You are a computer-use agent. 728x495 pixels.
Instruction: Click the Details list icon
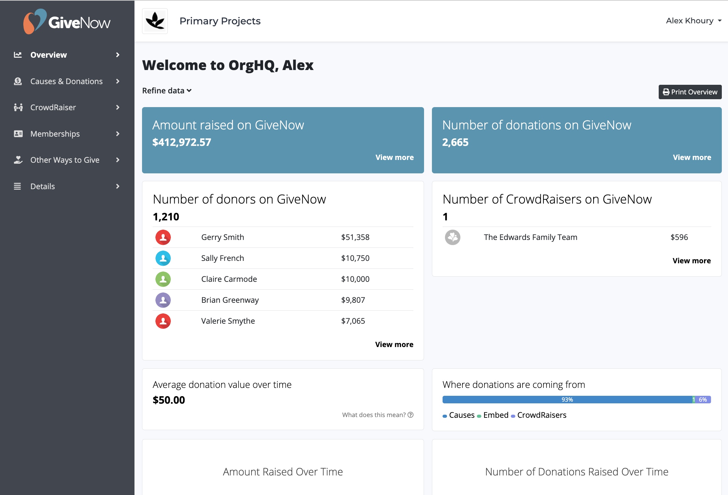17,186
